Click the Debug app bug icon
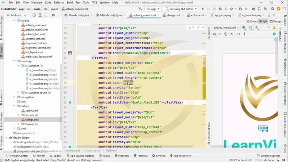 [x=220, y=9]
